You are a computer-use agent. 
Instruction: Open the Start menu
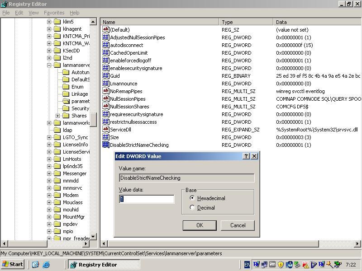(13, 264)
